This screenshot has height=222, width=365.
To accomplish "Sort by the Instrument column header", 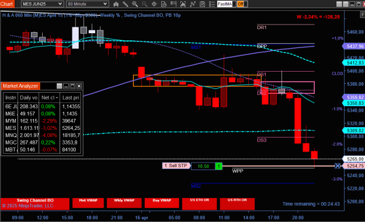I will click(x=11, y=97).
